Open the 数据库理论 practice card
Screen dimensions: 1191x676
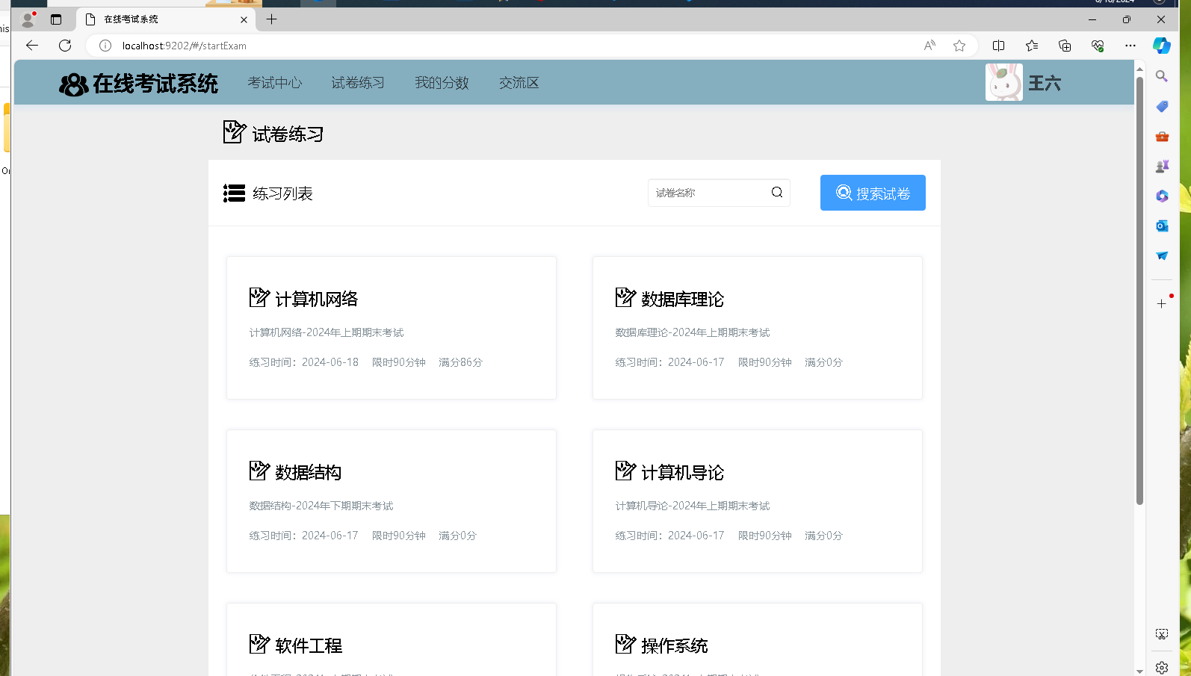coord(758,328)
